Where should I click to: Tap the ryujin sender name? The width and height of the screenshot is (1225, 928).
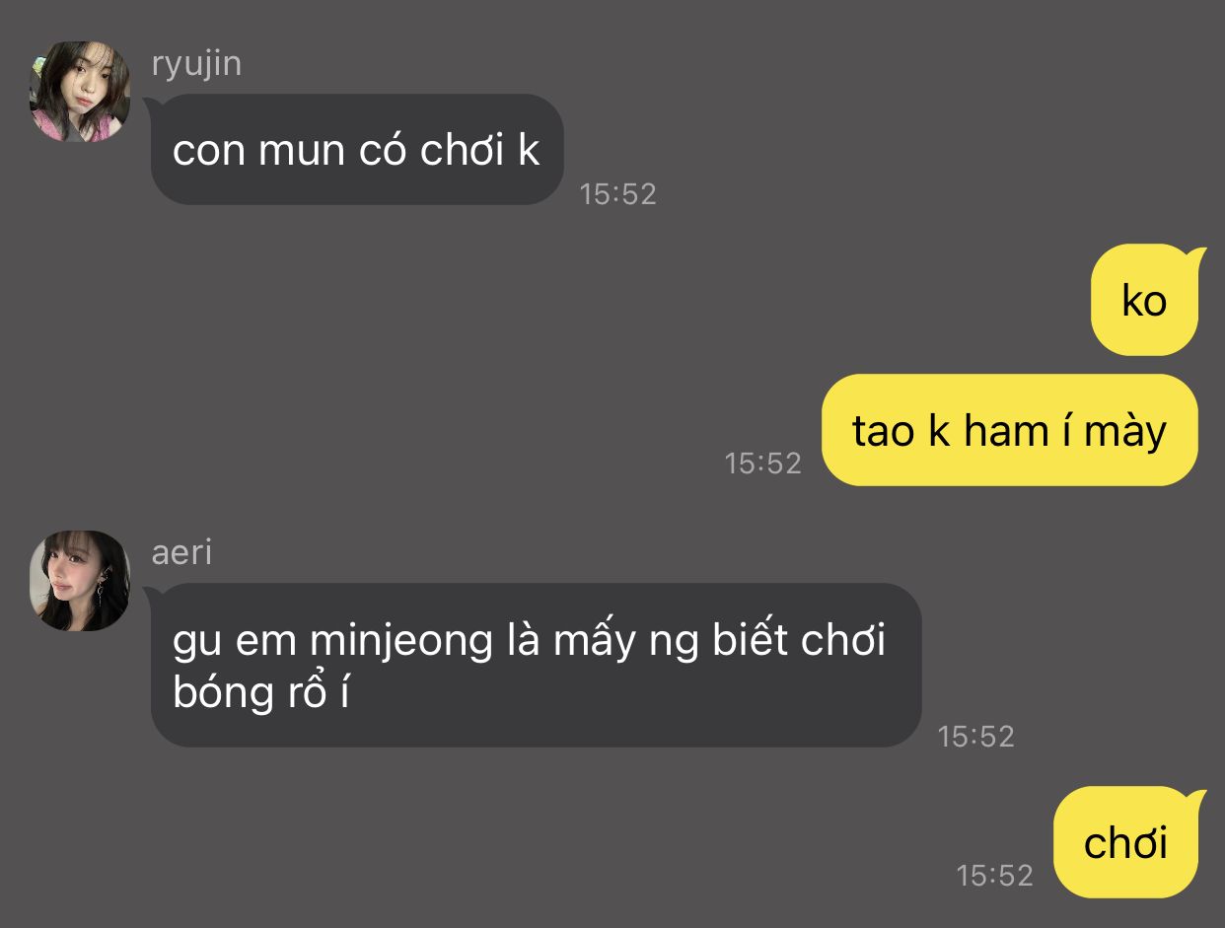click(196, 64)
